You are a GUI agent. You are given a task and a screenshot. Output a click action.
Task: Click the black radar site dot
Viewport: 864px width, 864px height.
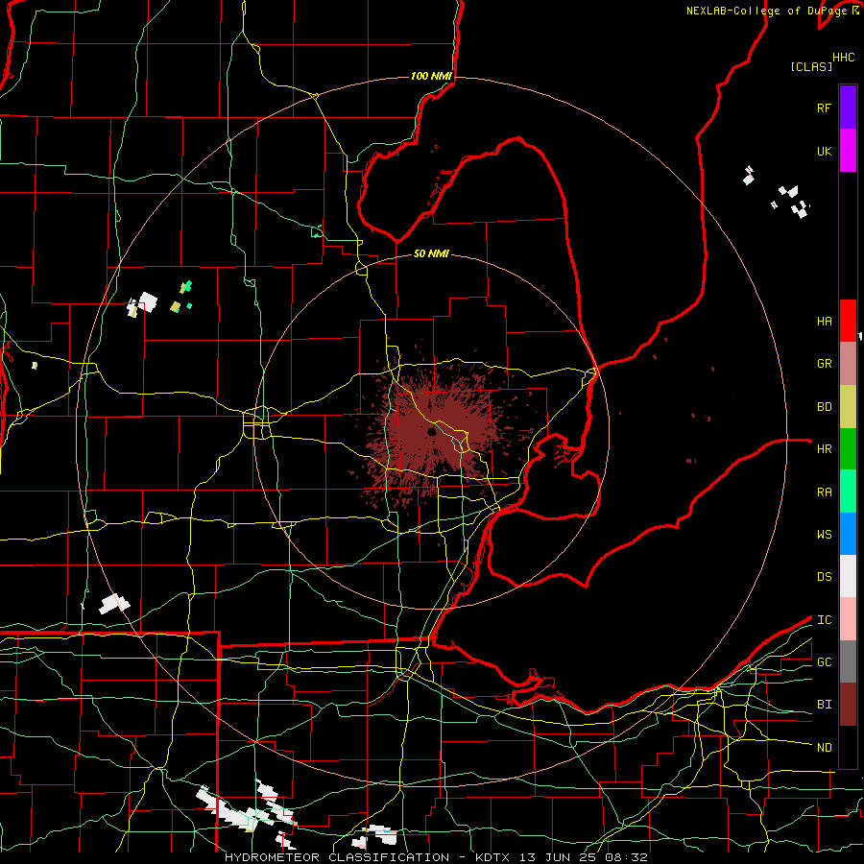point(431,432)
